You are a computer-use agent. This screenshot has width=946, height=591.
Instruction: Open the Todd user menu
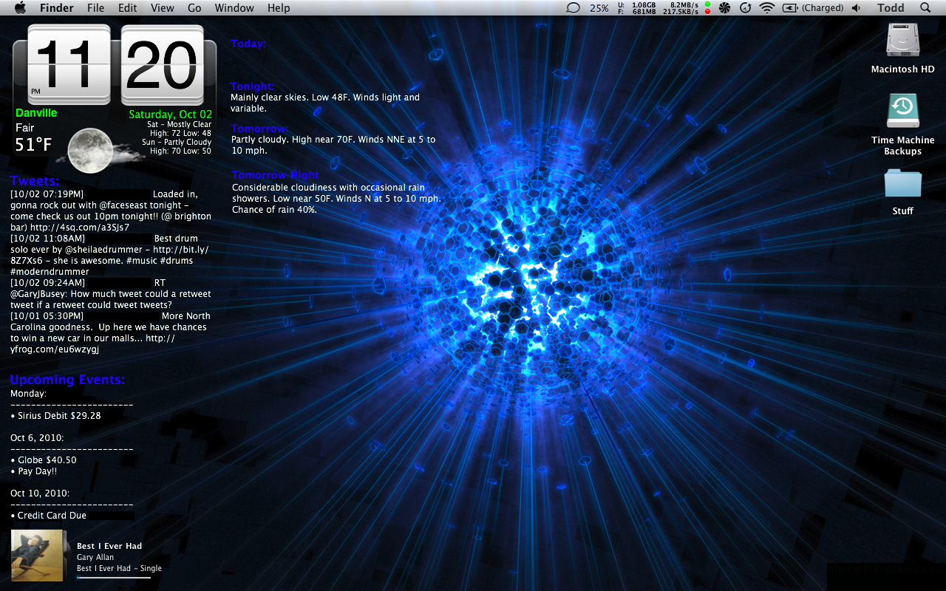tap(891, 8)
